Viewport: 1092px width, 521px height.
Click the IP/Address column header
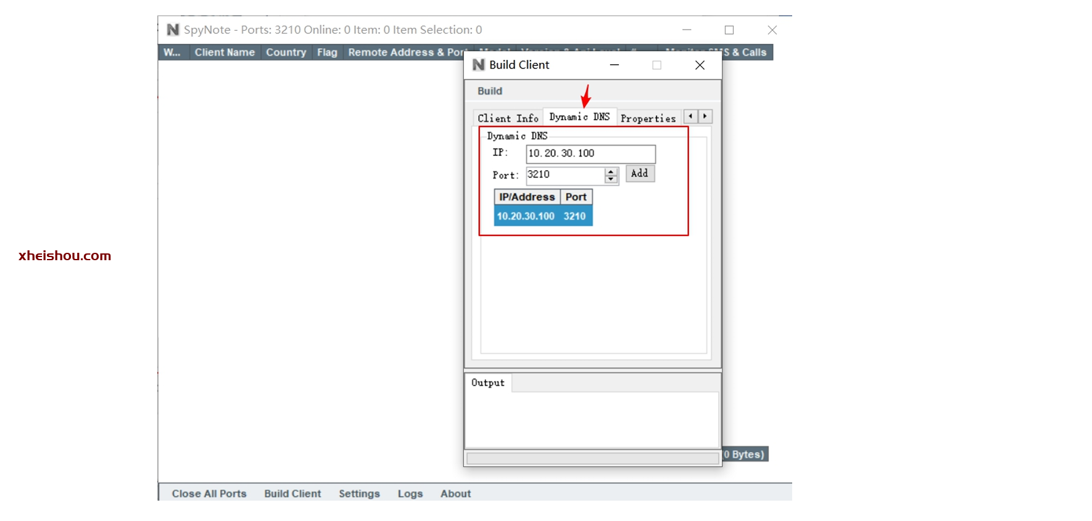pyautogui.click(x=527, y=197)
